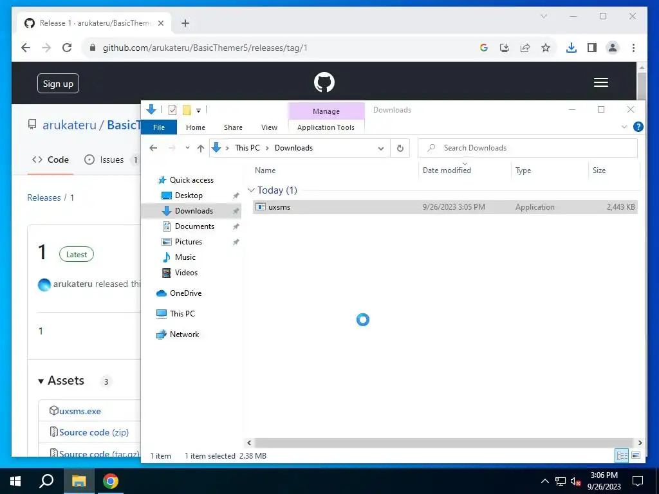Click the share page icon in address bar
This screenshot has width=659, height=494.
pyautogui.click(x=525, y=48)
